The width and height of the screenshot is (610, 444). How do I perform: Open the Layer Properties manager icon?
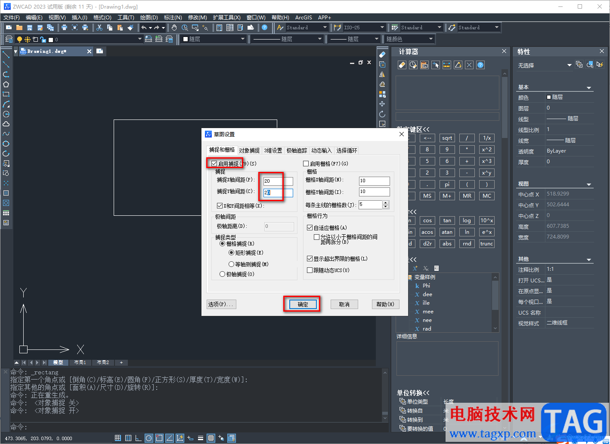click(9, 39)
